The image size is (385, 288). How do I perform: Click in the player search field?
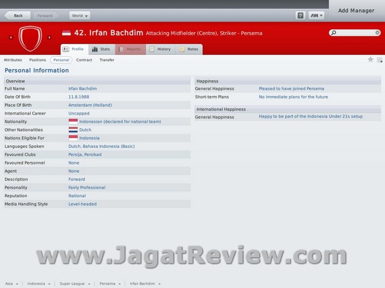[x=355, y=33]
